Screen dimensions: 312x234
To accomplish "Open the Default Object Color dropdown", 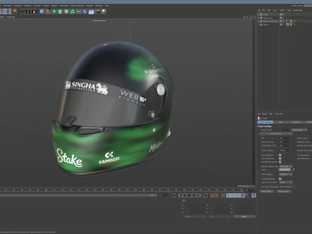I will click(x=286, y=166).
